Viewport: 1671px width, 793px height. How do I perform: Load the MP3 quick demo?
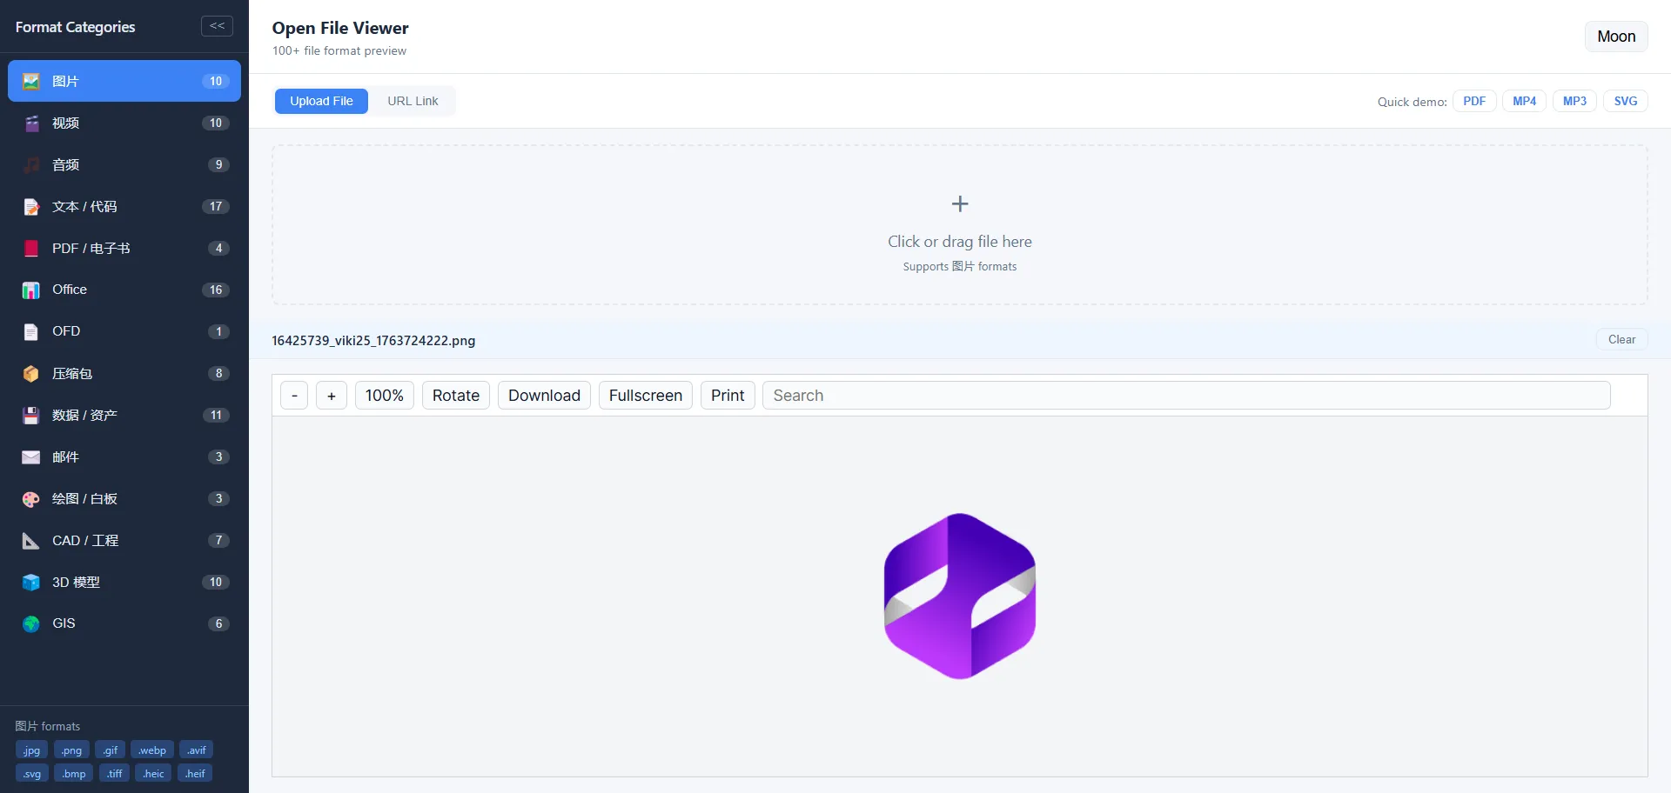(x=1574, y=101)
